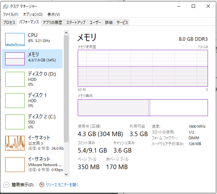Click the DIMM form factor value
The image size is (217, 194).
(194, 138)
